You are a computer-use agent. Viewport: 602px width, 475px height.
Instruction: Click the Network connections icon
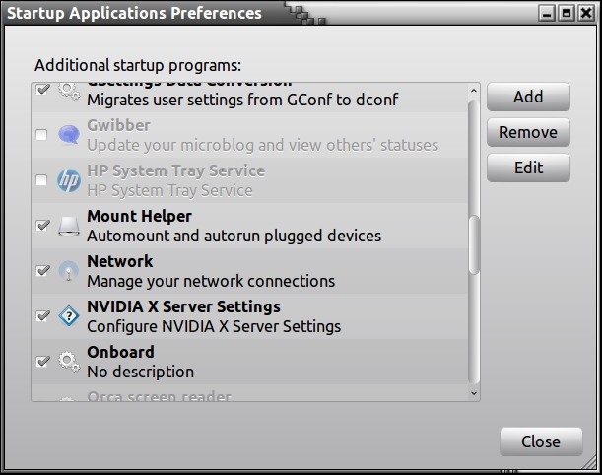(x=68, y=271)
